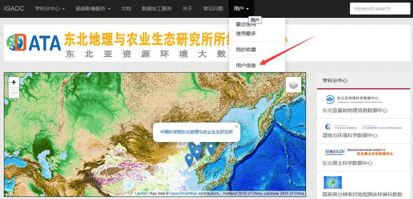Screen dimensions: 413x199
Task: Follow the 中国科学院东北地理与农业生态研究所 popup link
Action: tap(196, 132)
